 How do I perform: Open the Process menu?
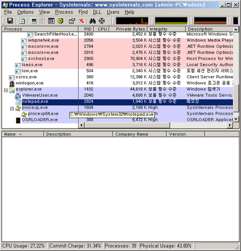[x=64, y=12]
